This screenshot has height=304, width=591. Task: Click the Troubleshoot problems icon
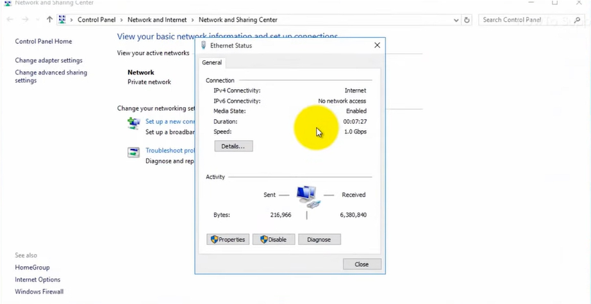pyautogui.click(x=133, y=152)
